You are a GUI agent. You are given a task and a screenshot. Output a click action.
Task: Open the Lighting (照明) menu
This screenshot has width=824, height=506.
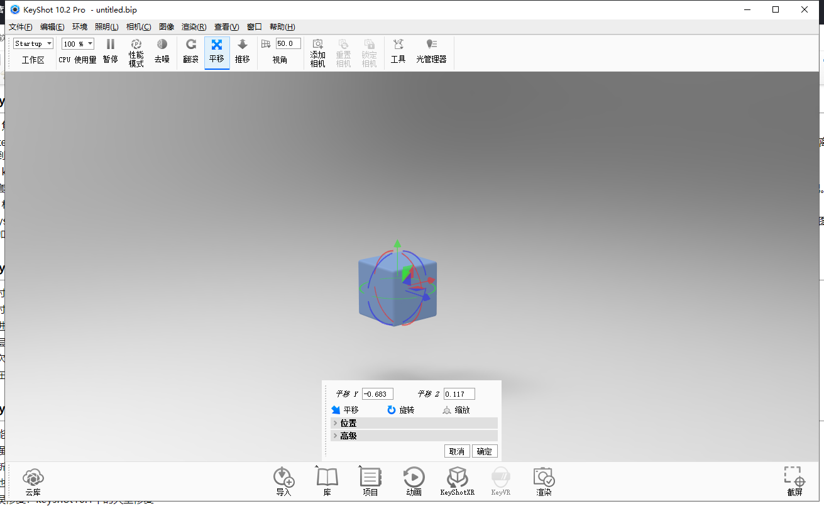(107, 27)
